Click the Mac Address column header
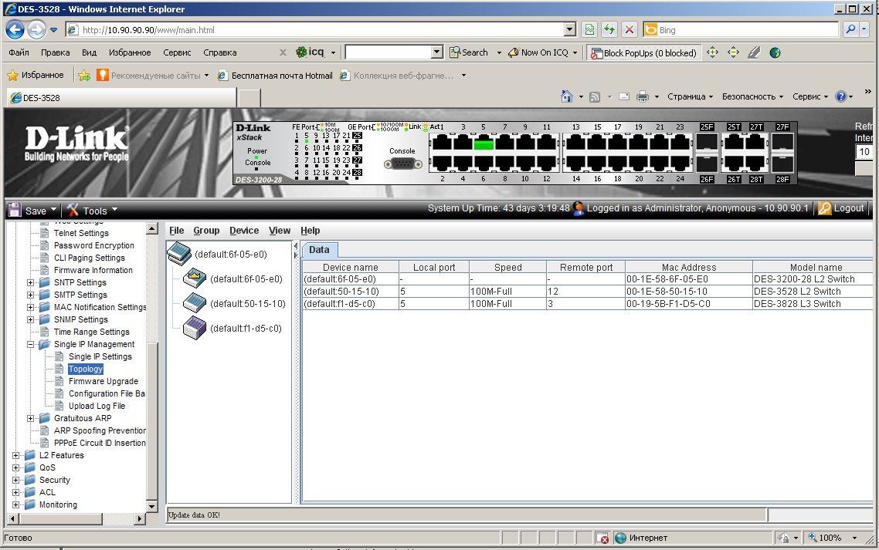The image size is (879, 550). (689, 267)
